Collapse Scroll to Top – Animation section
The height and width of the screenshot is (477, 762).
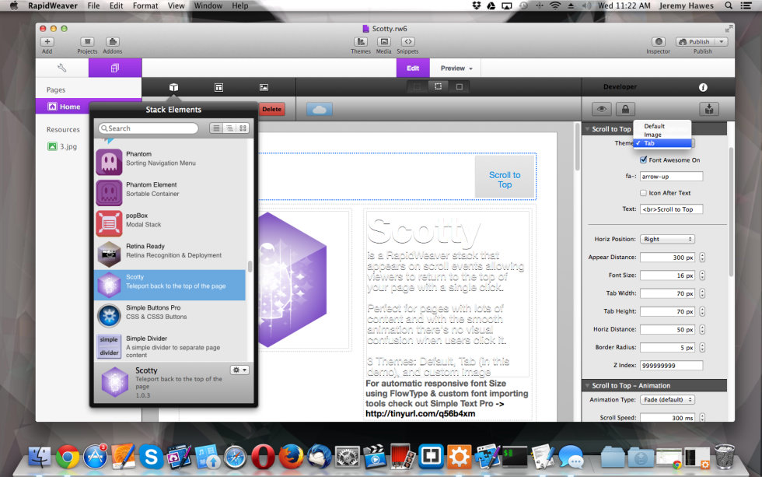588,386
